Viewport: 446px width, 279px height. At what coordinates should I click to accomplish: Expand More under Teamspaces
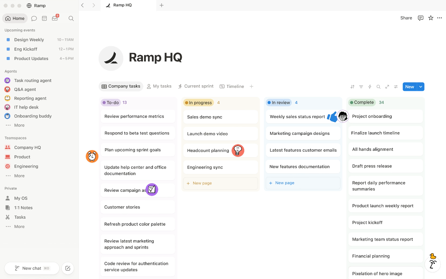tap(19, 176)
